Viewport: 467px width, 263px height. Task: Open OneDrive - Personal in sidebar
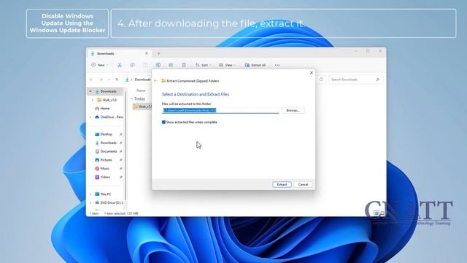pos(109,117)
